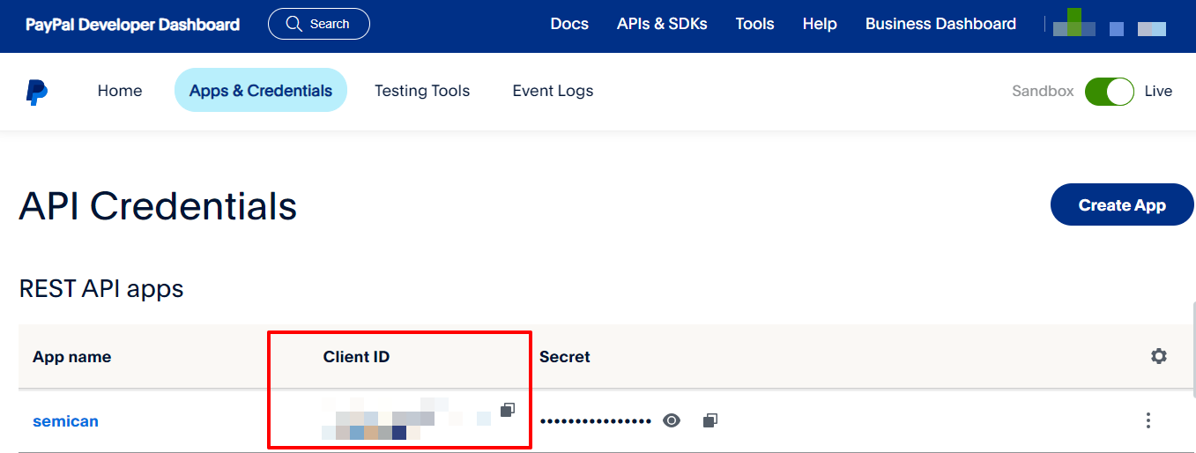Open the semican app link

pos(65,421)
